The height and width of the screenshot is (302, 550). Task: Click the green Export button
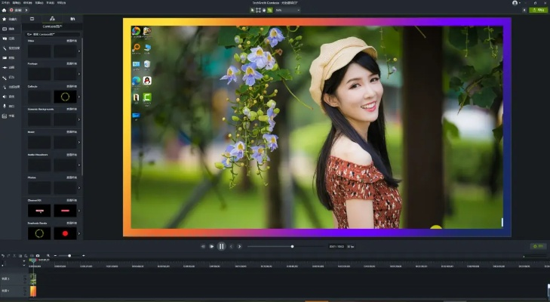pyautogui.click(x=538, y=10)
